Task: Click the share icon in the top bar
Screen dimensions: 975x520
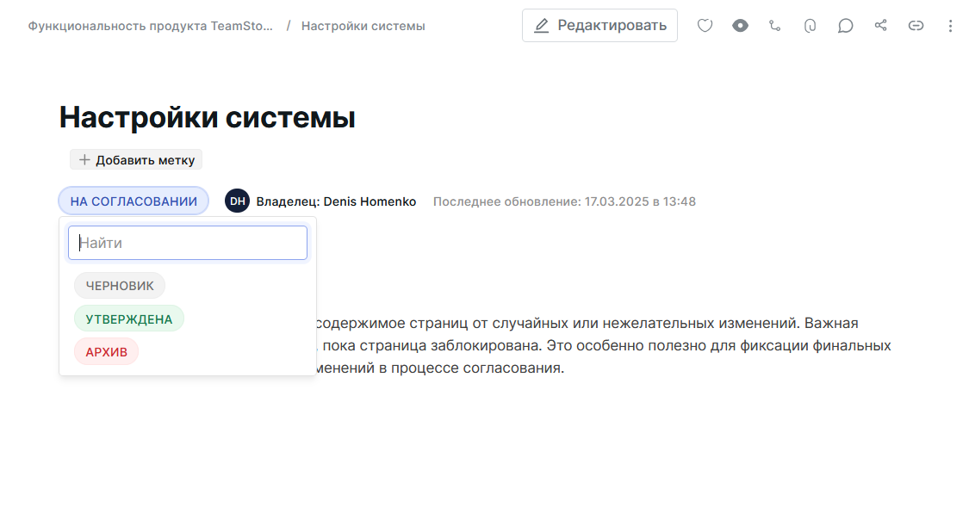Action: tap(880, 26)
